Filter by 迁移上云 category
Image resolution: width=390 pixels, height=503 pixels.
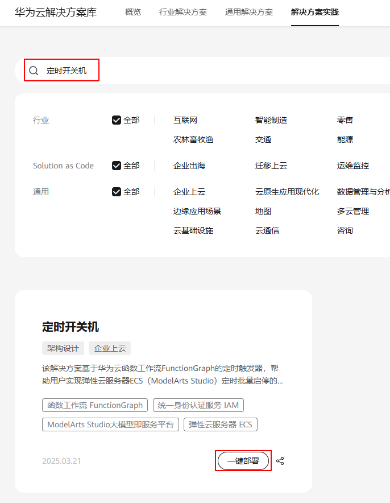271,166
